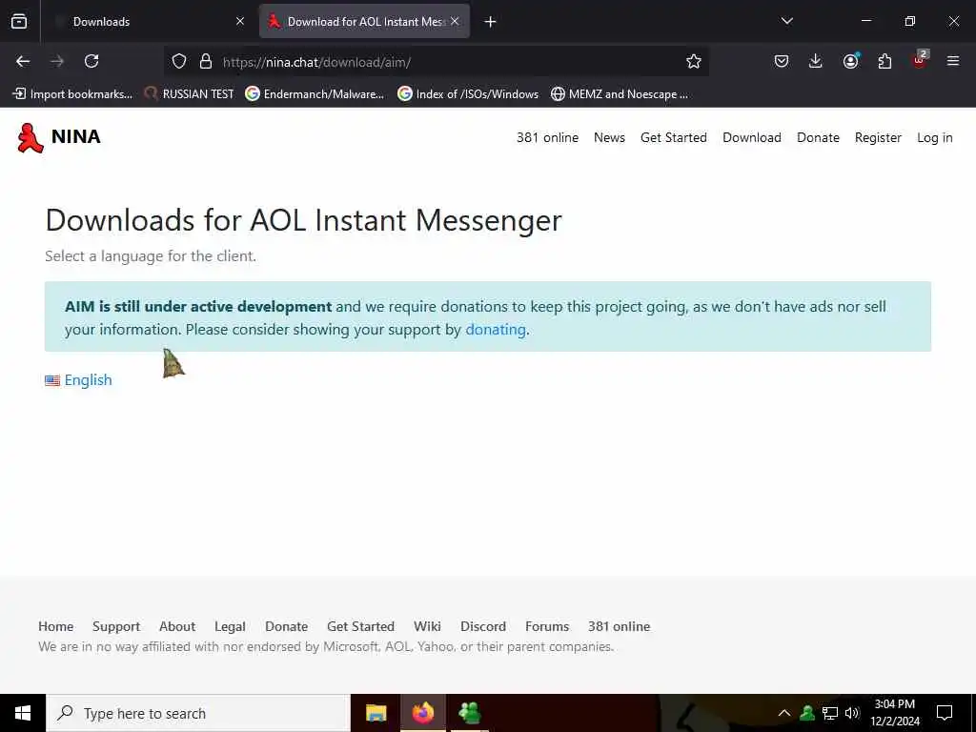Image resolution: width=976 pixels, height=732 pixels.
Task: Save page to Pocket icon
Action: [x=782, y=61]
